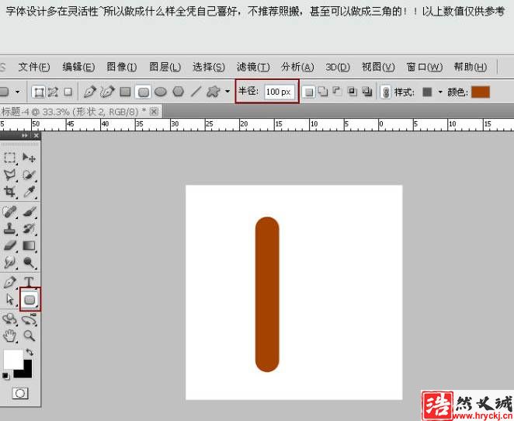514x421 pixels.
Task: Select Create New Shape Layer option
Action: pyautogui.click(x=308, y=92)
